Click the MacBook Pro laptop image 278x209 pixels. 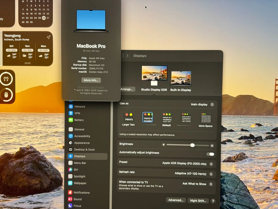(91, 21)
